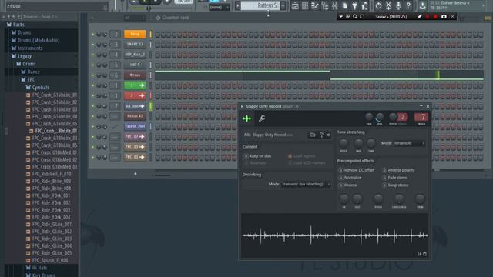Select the FatPia channel button
Viewport: 493px width, 277px height.
135,126
